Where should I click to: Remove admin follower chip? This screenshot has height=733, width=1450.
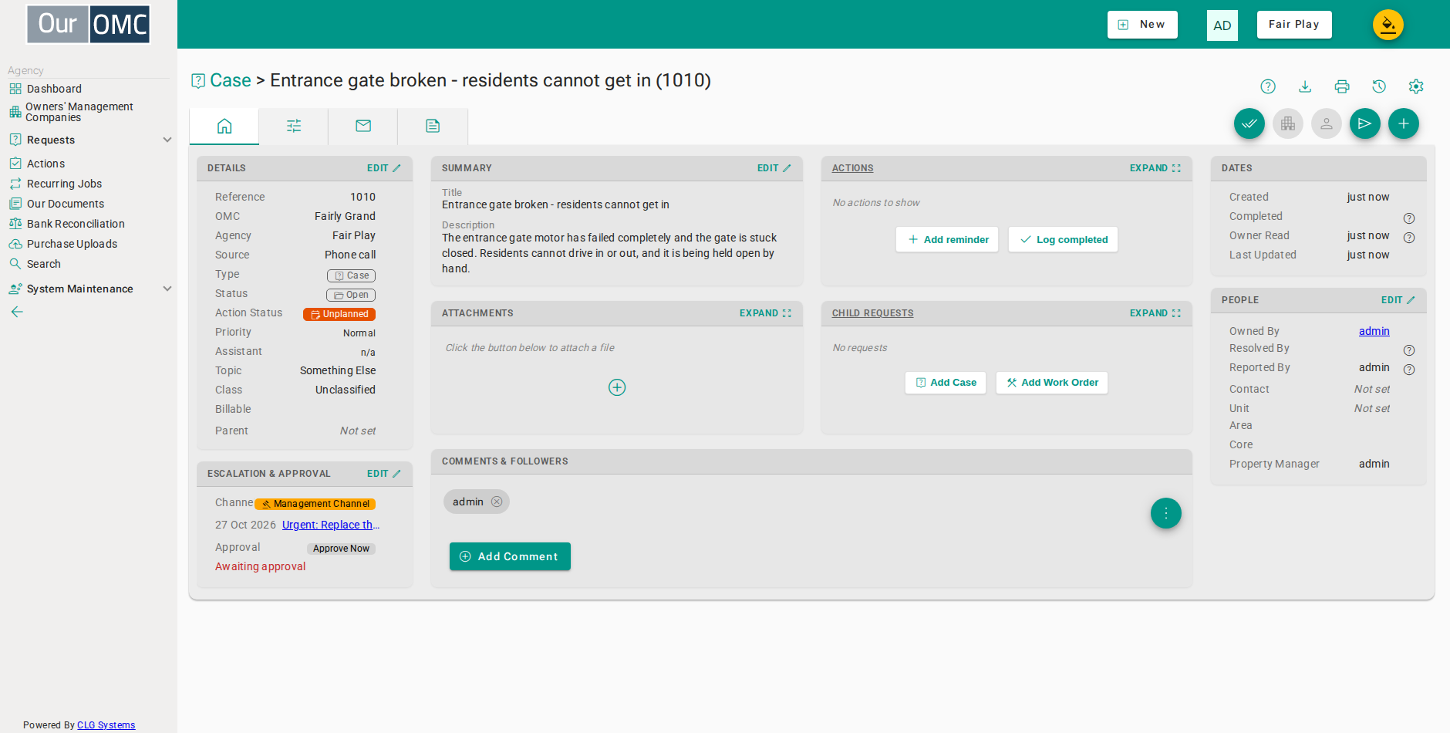click(x=497, y=502)
